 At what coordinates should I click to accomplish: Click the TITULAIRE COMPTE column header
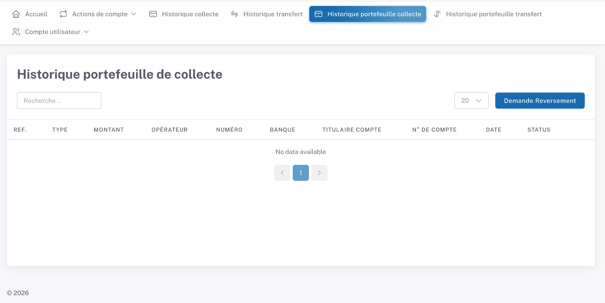tap(352, 130)
